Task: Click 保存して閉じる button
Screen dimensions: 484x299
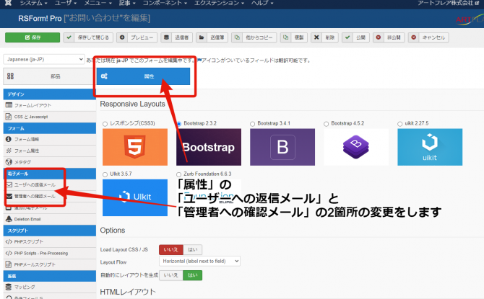Action: tap(88, 37)
